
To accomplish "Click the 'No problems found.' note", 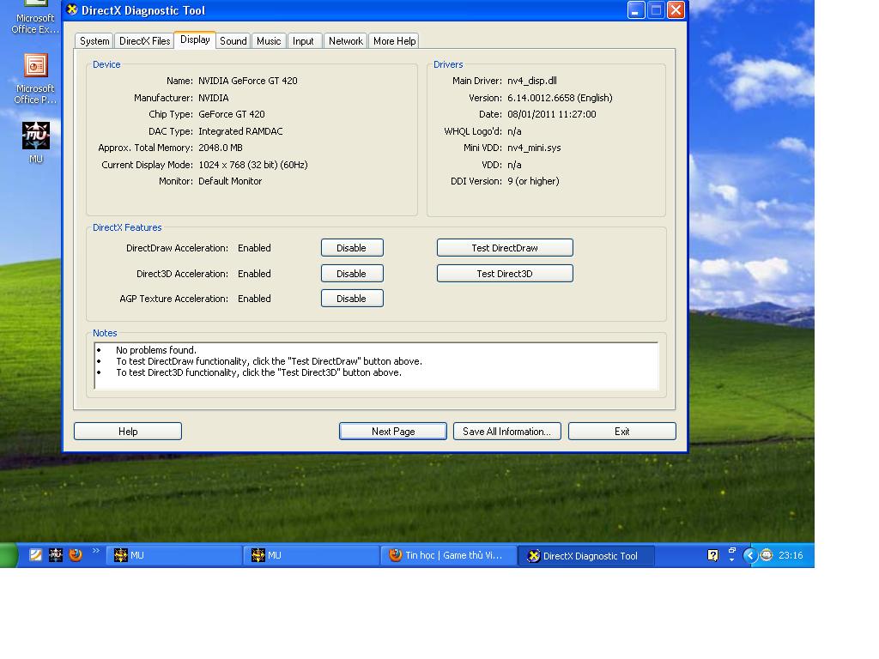I will (x=156, y=350).
